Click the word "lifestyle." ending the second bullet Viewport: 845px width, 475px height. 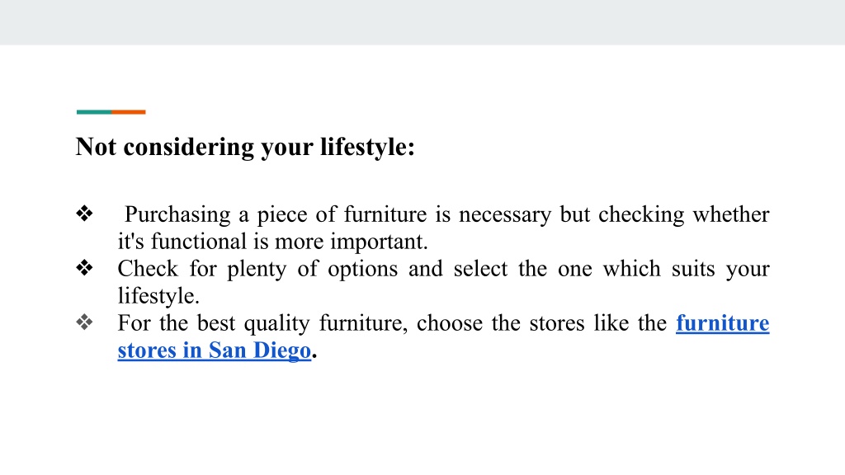pyautogui.click(x=158, y=296)
